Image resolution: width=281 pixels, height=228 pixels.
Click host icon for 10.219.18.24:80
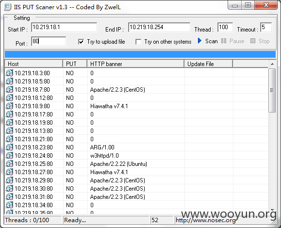pyautogui.click(x=10, y=155)
